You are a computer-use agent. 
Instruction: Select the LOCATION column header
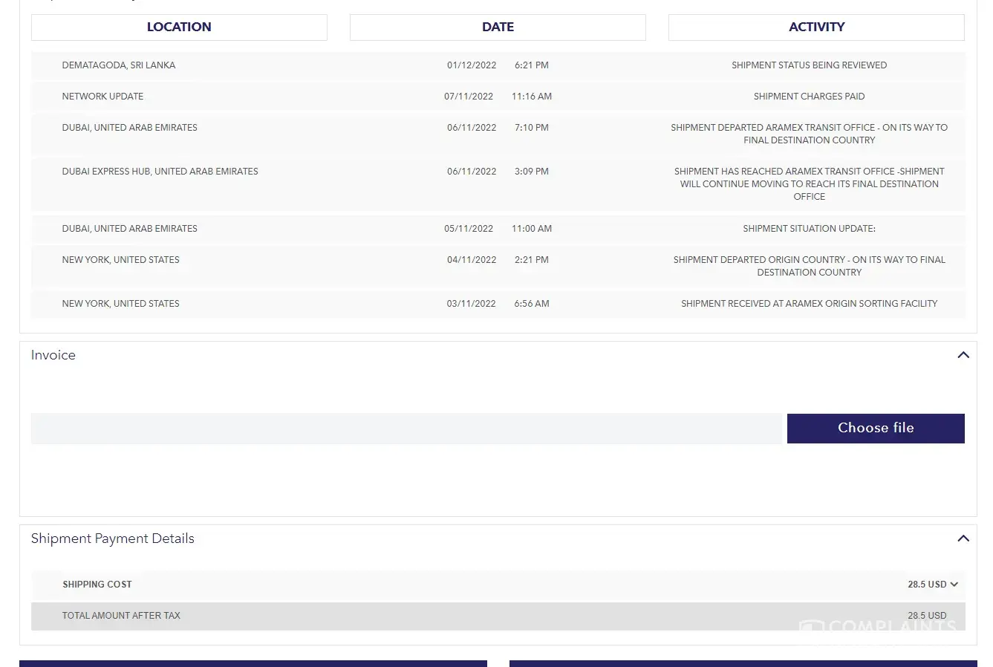(x=179, y=27)
